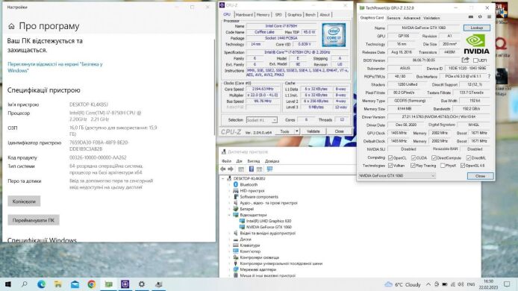Click the Device Manager forward arrow

231,169
